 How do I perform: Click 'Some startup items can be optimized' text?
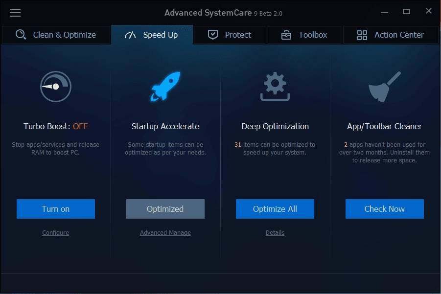click(165, 148)
